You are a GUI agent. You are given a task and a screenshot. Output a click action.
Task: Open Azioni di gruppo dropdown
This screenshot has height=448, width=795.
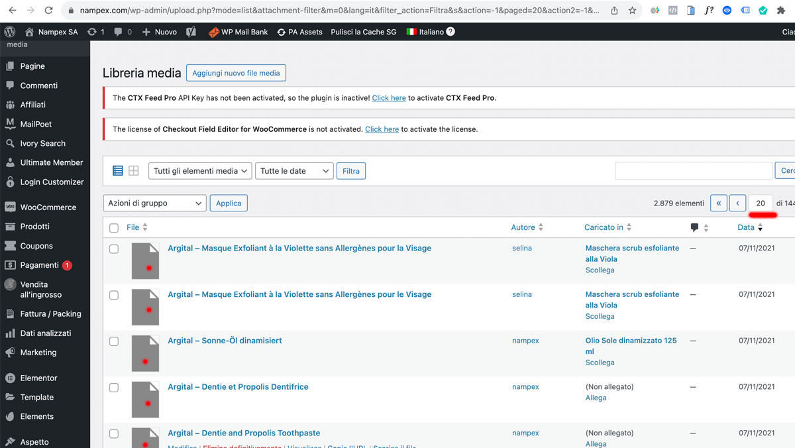(154, 203)
